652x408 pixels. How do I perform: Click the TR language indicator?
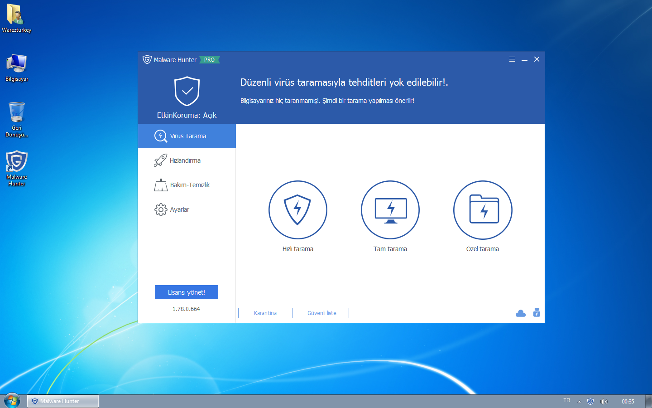pos(567,400)
